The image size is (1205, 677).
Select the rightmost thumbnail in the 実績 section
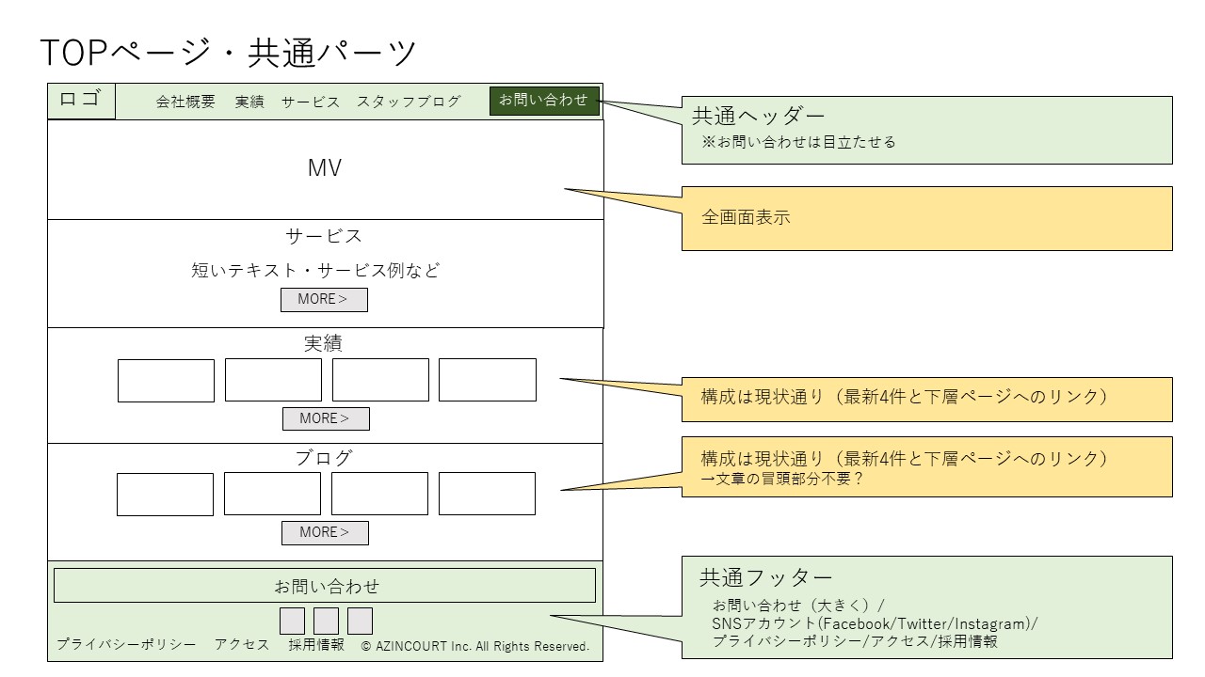tap(488, 380)
